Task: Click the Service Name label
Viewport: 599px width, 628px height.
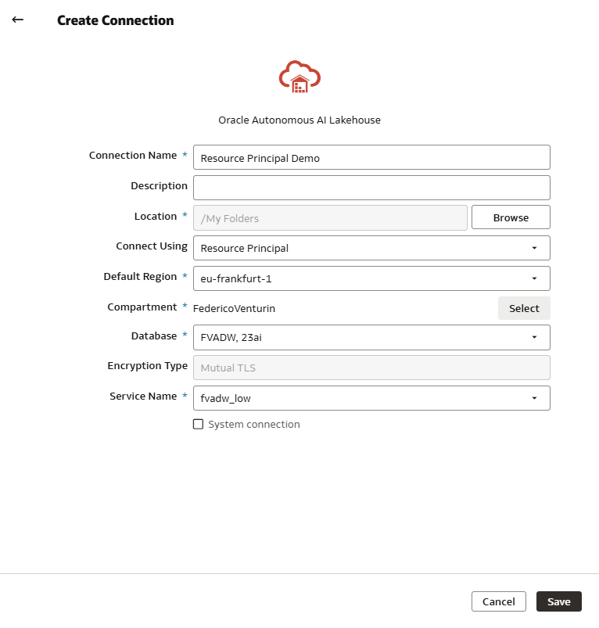Action: pos(143,396)
